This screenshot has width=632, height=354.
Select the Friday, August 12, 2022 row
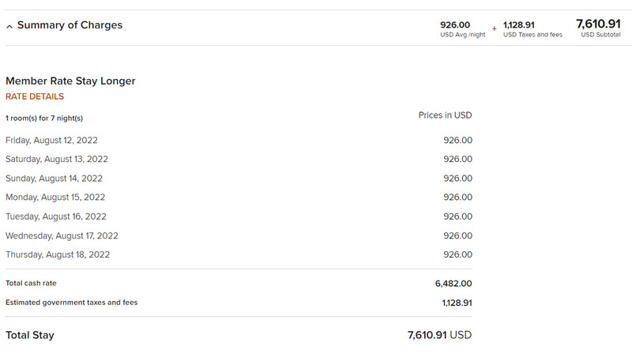(x=239, y=141)
